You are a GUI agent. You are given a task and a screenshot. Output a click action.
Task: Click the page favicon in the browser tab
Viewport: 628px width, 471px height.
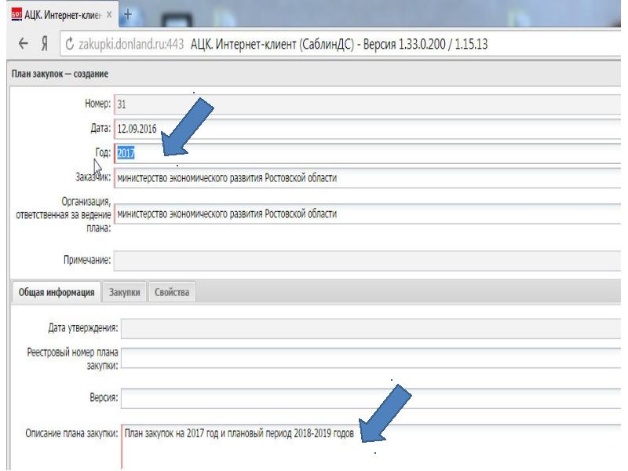[16, 15]
